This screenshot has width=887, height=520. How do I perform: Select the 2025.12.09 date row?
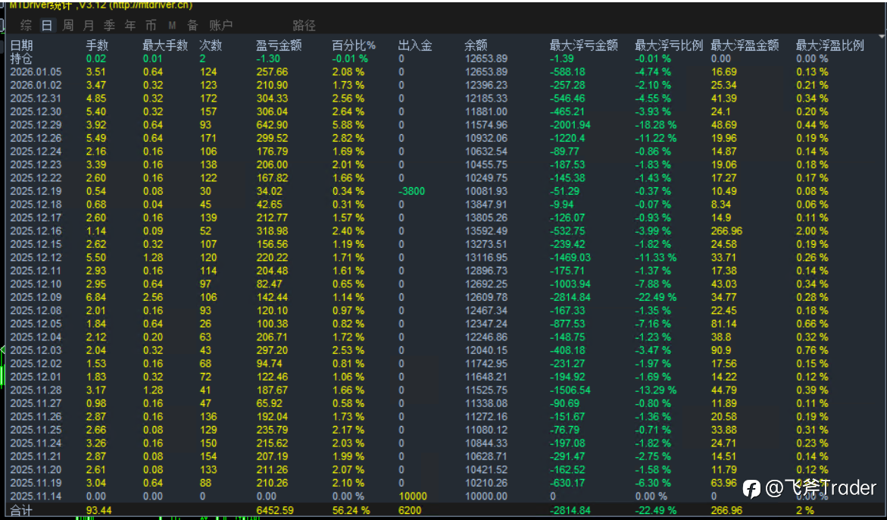click(x=36, y=297)
